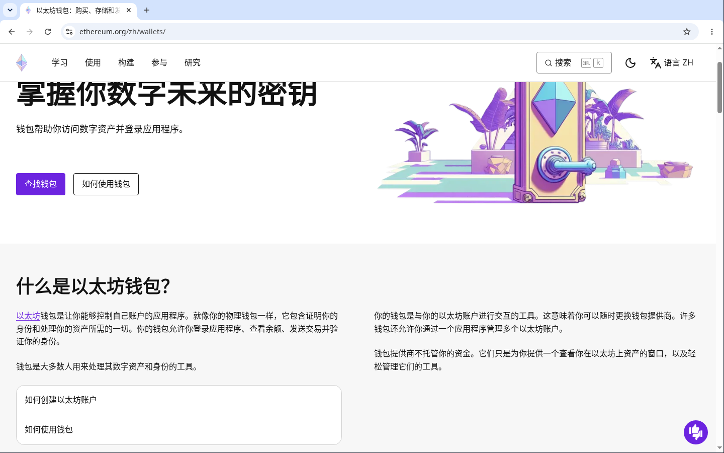Viewport: 724px width, 453px height.
Task: Open the feedback thumbs-up button
Action: (696, 432)
